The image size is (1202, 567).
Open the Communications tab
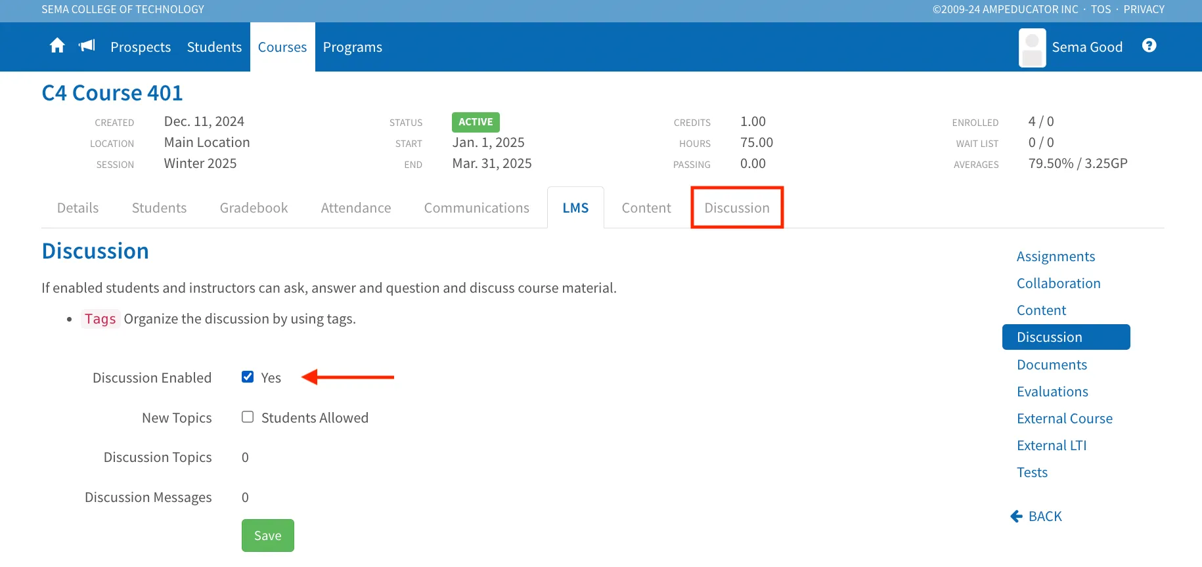pos(476,208)
